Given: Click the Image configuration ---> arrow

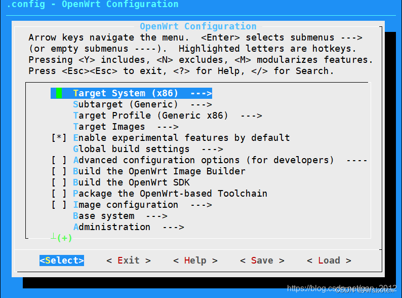Looking at the screenshot, I should [202, 205].
